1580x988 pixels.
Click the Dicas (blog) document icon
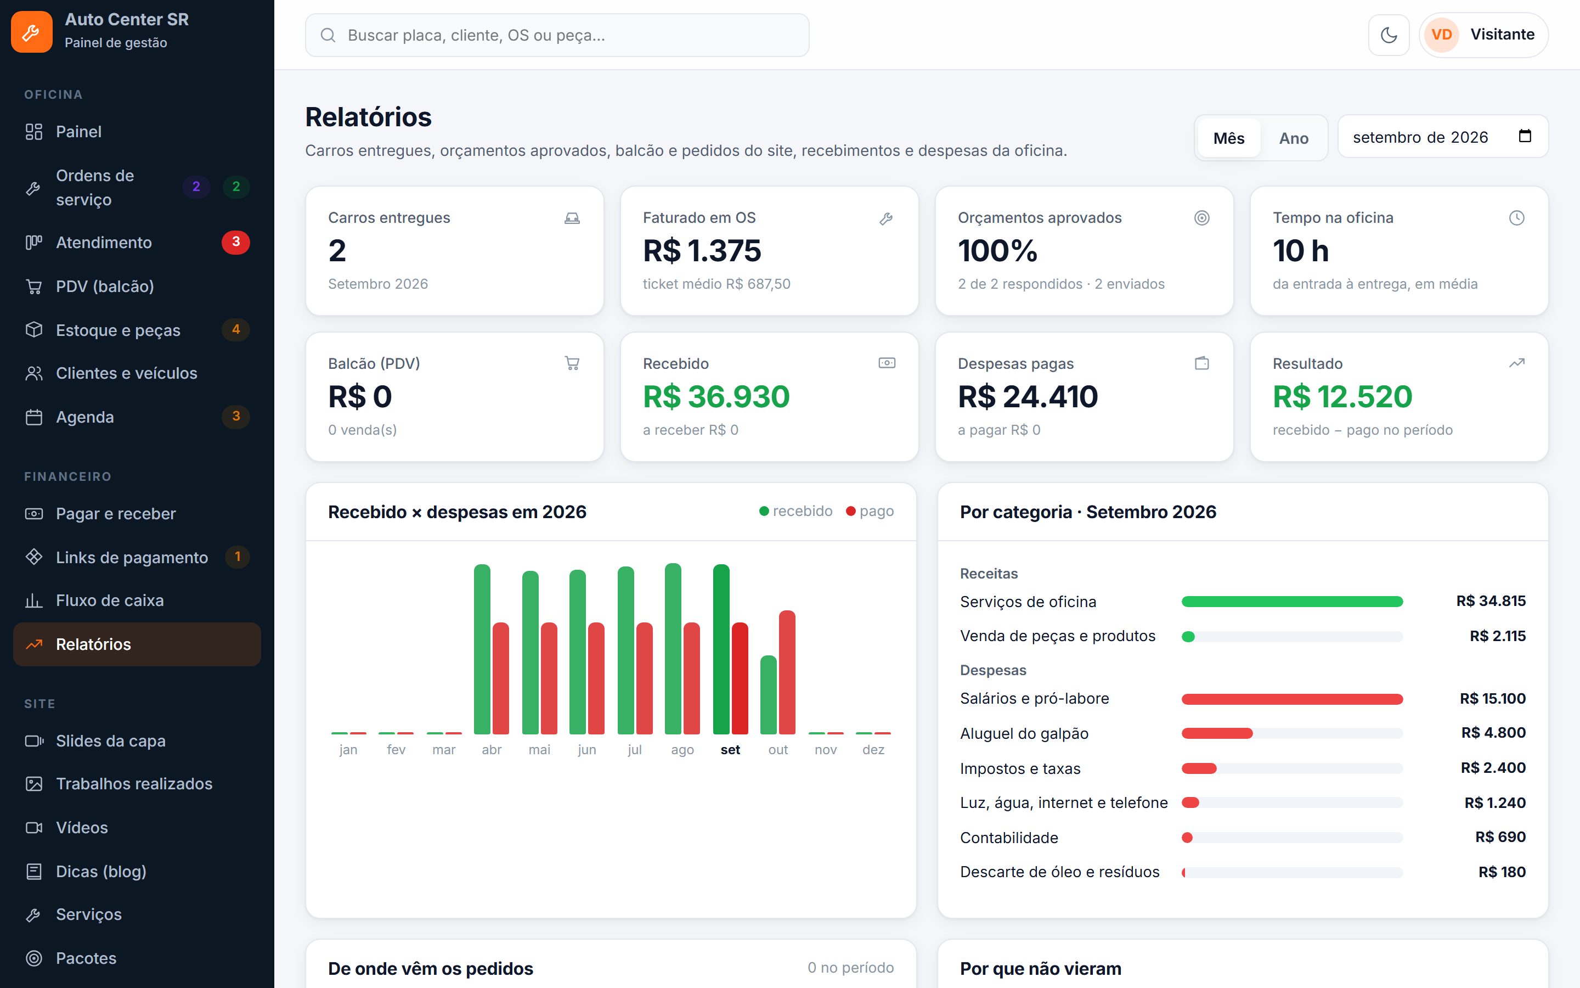point(33,872)
